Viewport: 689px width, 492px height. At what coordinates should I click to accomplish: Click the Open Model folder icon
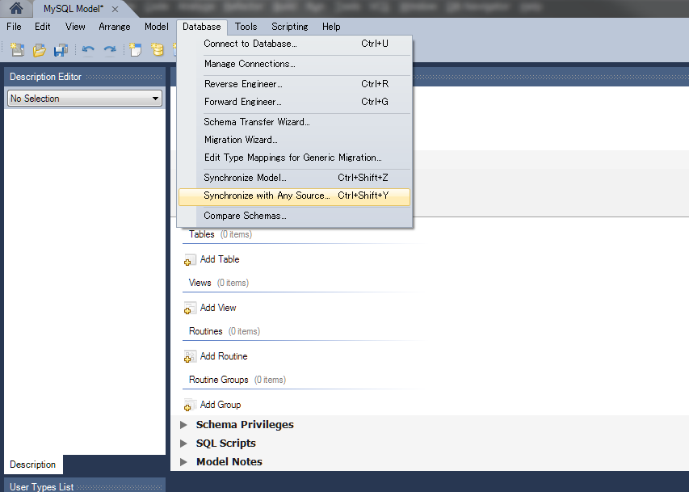tap(39, 49)
